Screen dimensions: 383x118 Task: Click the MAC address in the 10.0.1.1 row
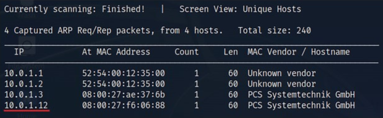123,73
